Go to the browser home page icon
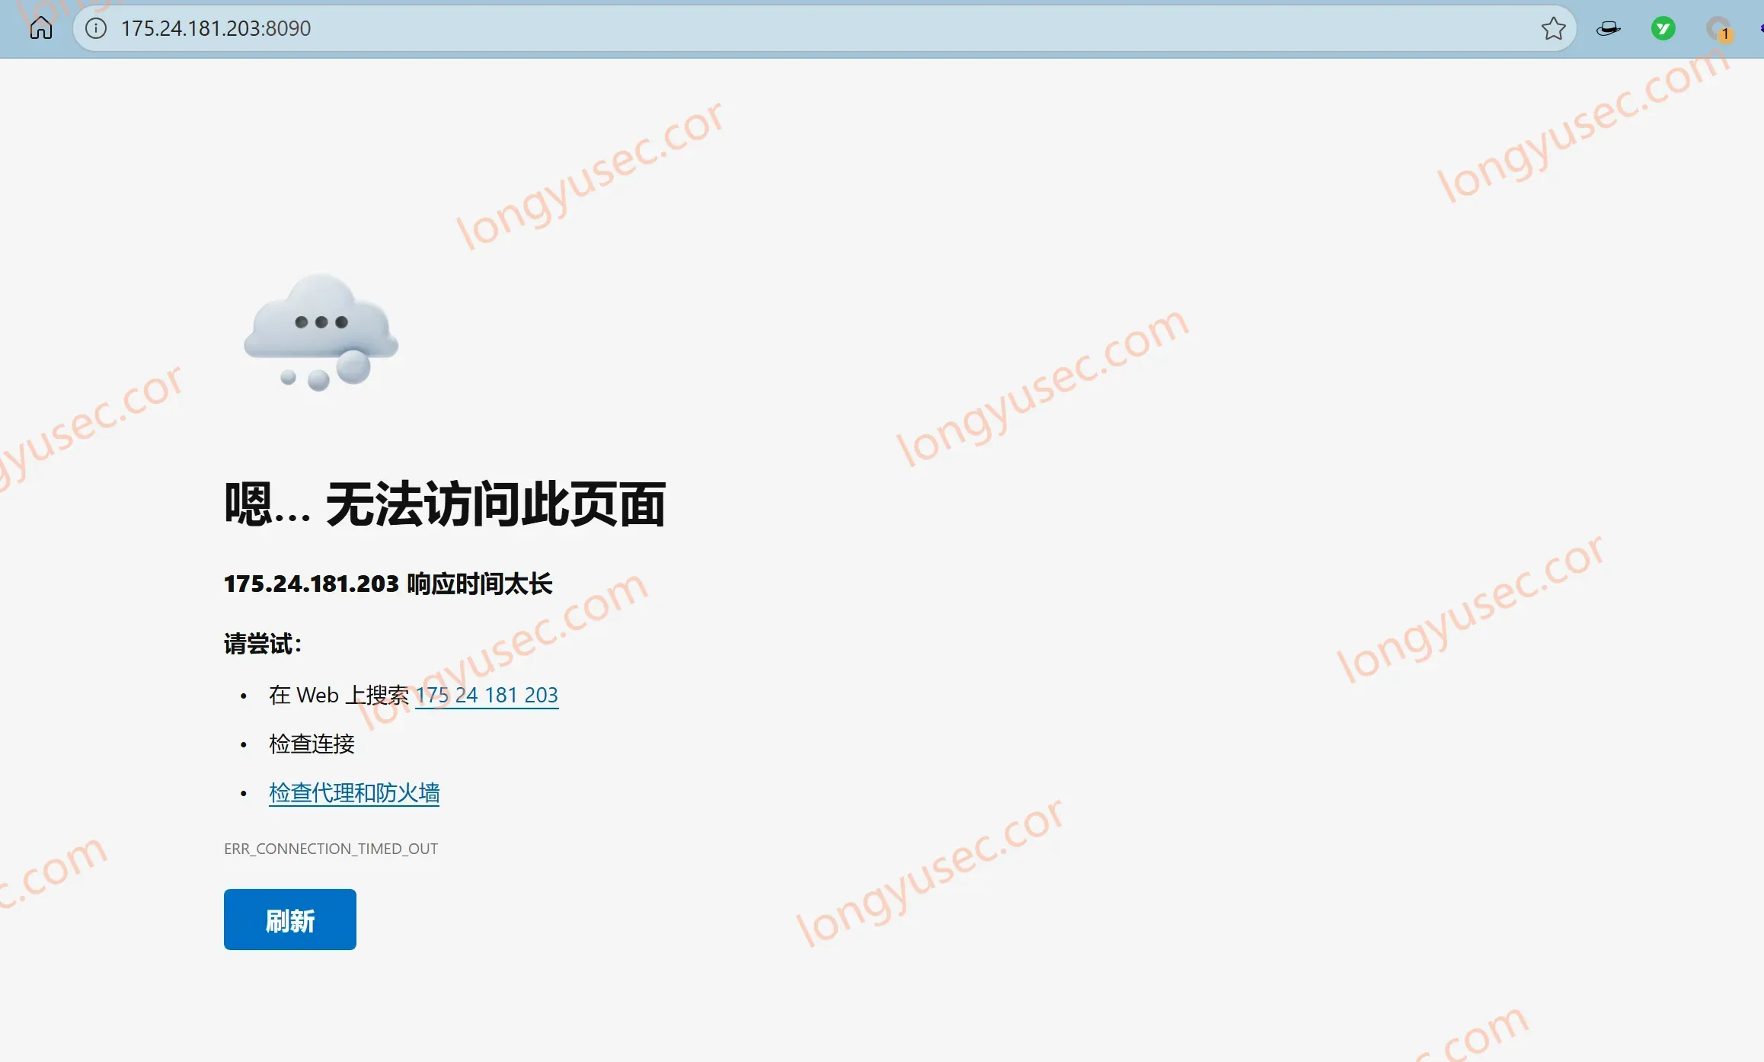1764x1062 pixels. pos(41,28)
